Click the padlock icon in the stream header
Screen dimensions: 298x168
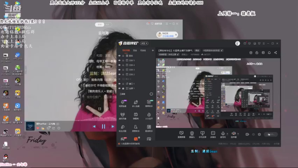click(257, 53)
